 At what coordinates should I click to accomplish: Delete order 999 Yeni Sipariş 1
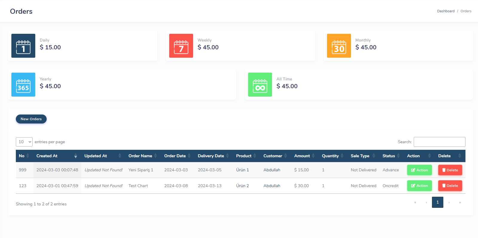click(450, 170)
